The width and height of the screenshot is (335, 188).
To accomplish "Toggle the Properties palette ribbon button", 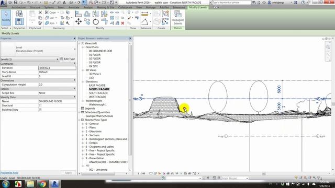I will click(19, 21).
